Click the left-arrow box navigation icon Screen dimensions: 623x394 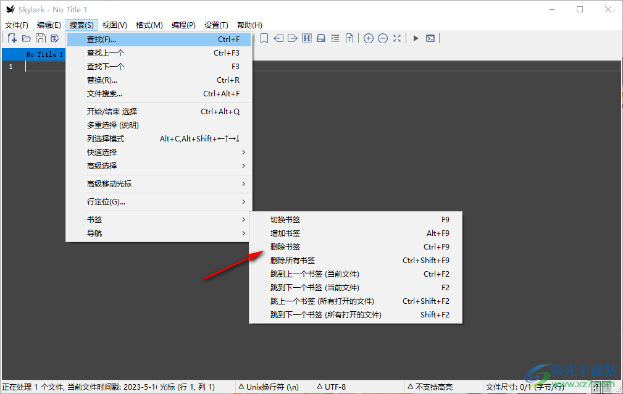(x=278, y=38)
